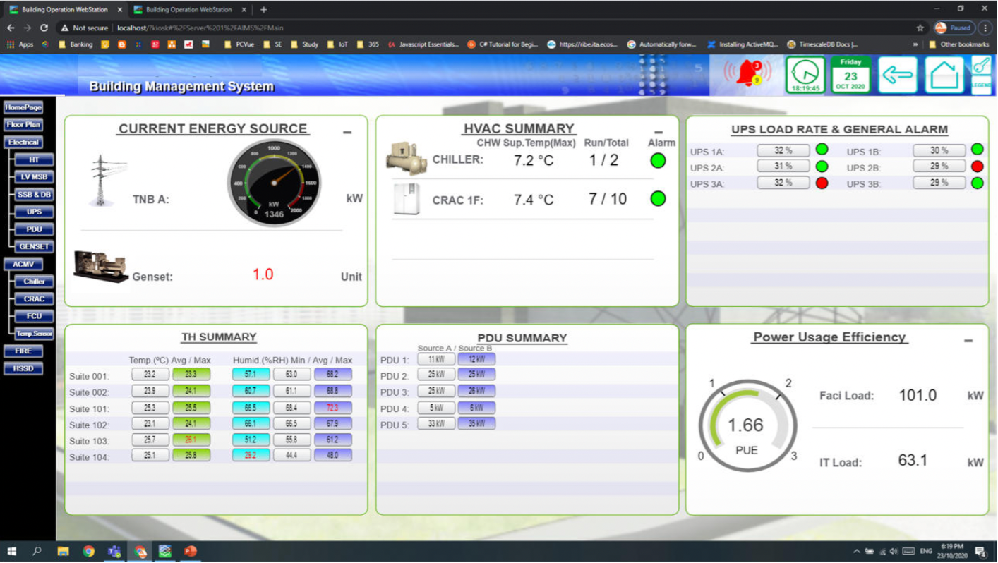Click the UPS 3B green status light
This screenshot has height=563, width=998.
[977, 183]
